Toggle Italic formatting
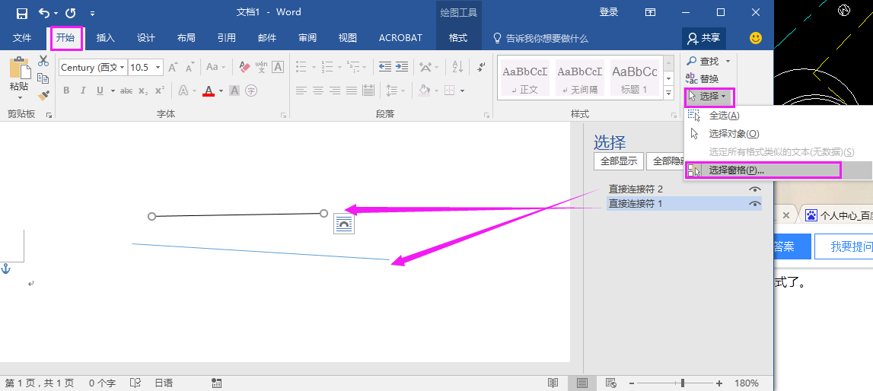This screenshot has height=391, width=873. (83, 91)
